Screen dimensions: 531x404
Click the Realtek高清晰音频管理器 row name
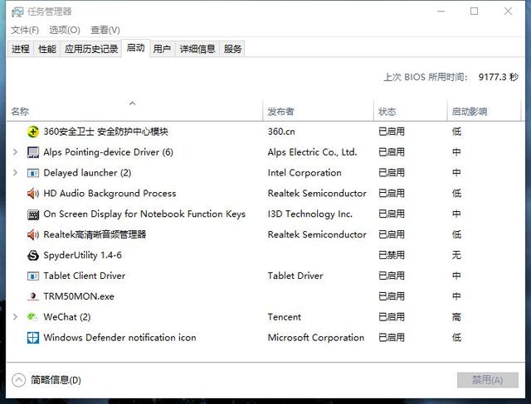pyautogui.click(x=95, y=235)
